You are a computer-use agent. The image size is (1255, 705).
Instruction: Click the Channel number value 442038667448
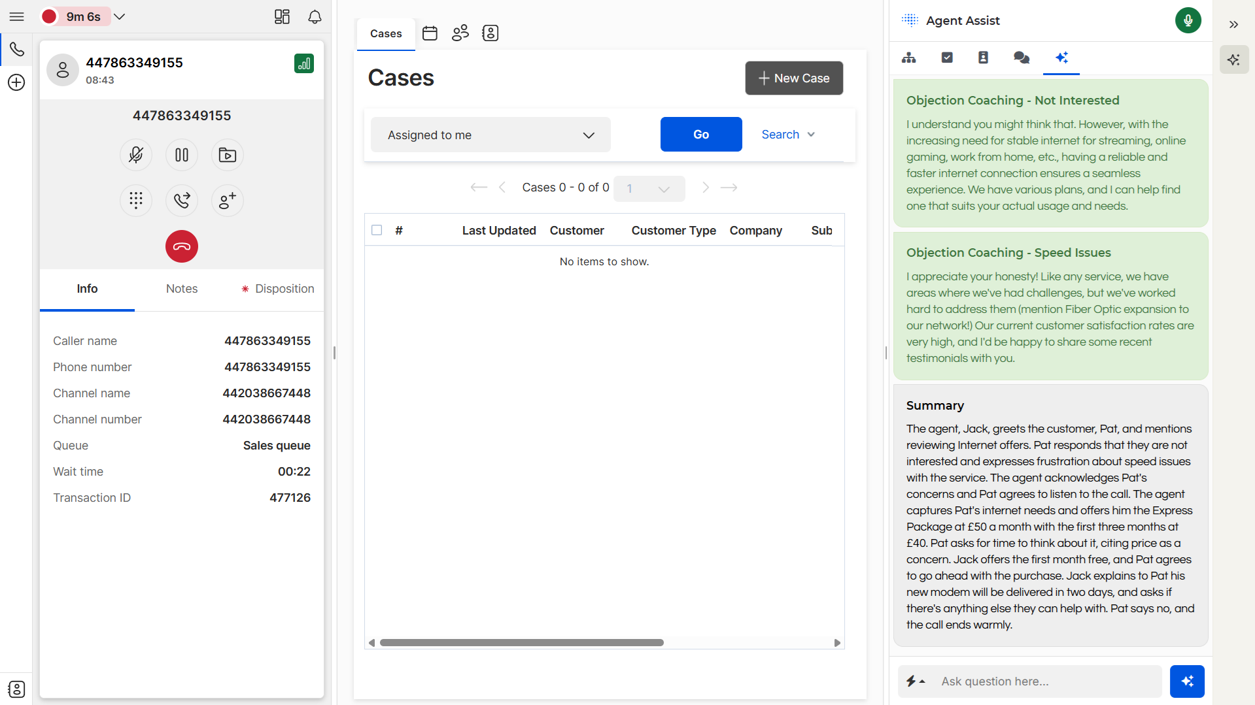pyautogui.click(x=267, y=419)
